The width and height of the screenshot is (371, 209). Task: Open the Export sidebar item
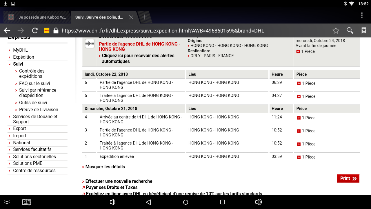click(x=19, y=129)
